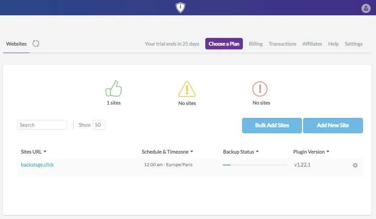Open the backstage.click site link

pos(37,165)
